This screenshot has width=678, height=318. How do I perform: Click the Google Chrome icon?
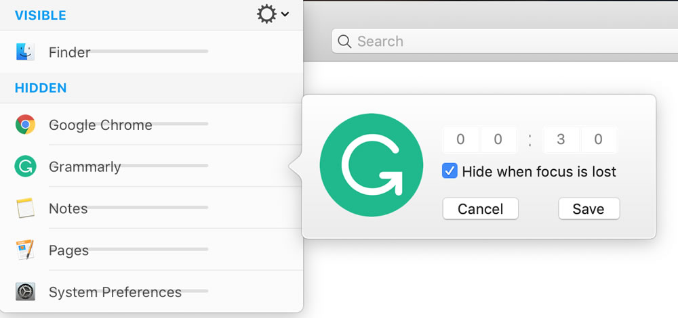pyautogui.click(x=25, y=124)
